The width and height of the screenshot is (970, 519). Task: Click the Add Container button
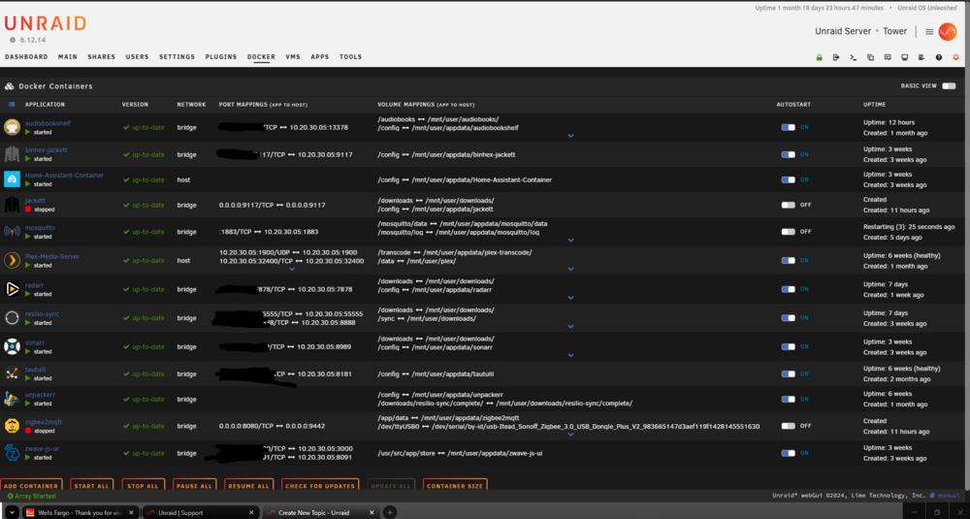click(31, 486)
